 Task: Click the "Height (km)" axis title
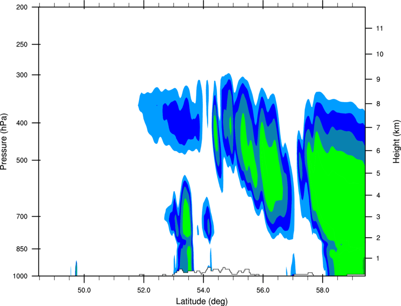pos(396,141)
